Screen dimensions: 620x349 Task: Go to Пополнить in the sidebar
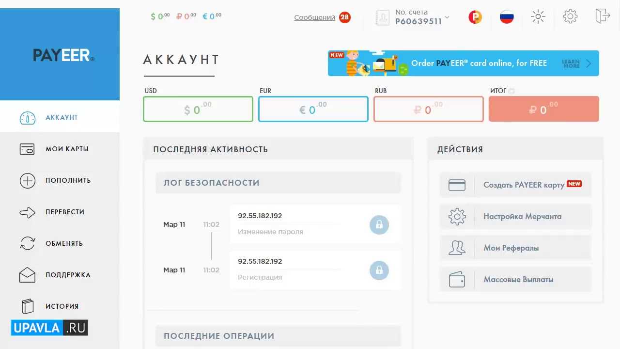[x=60, y=180]
